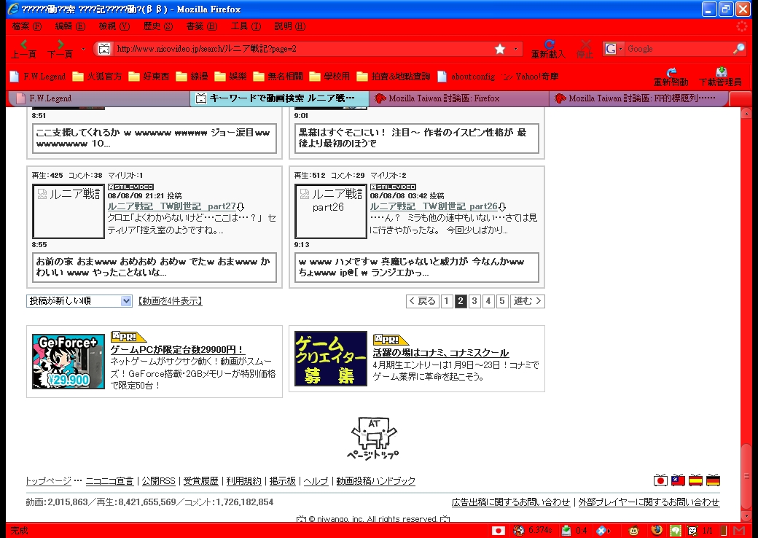
Task: Open the download manager (下載管理員) icon
Action: point(721,74)
